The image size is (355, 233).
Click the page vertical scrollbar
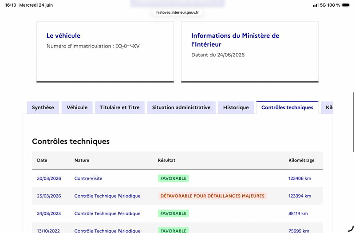[x=353, y=122]
